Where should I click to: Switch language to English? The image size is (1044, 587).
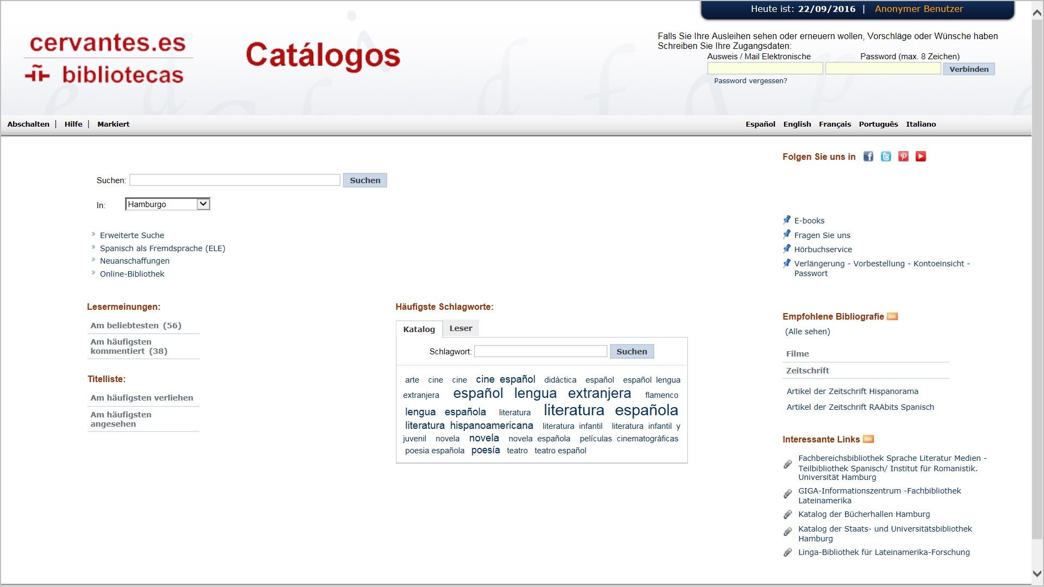(x=797, y=124)
